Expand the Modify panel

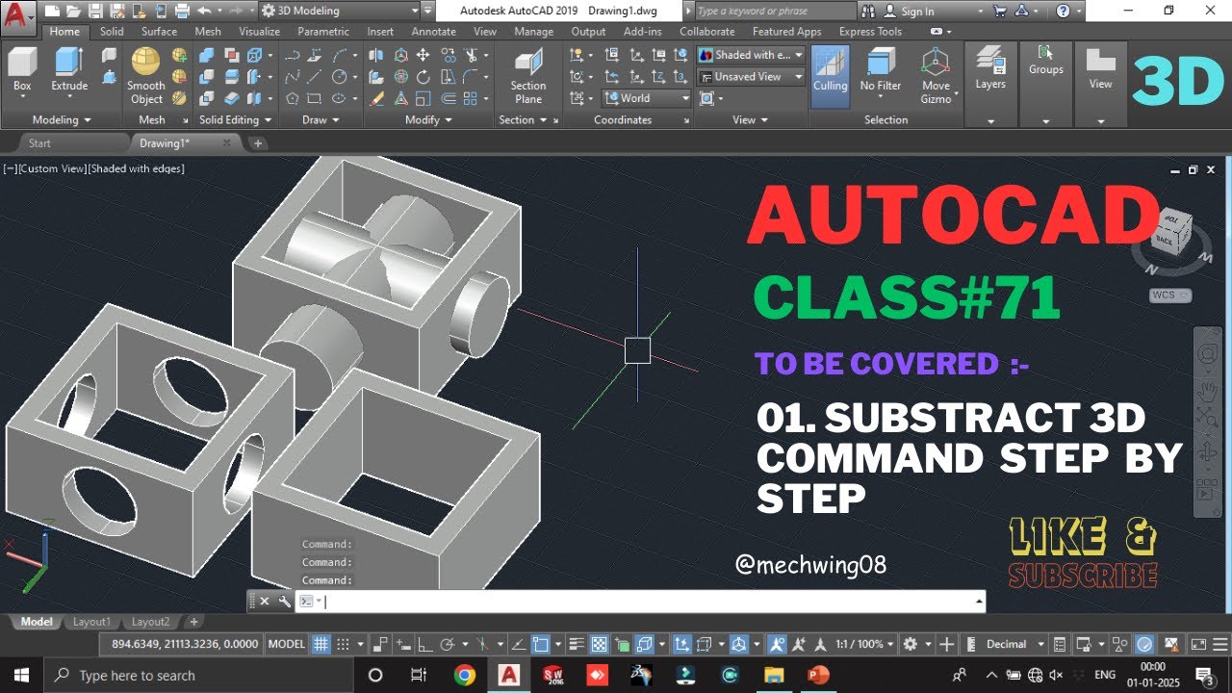pyautogui.click(x=428, y=119)
